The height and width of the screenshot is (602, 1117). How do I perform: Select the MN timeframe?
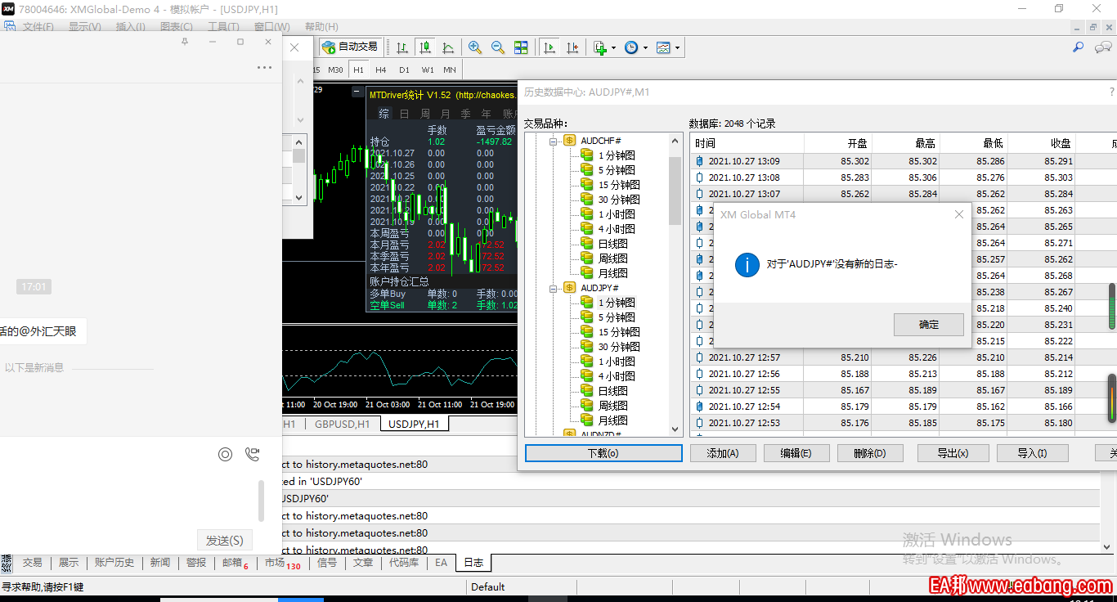click(x=450, y=70)
